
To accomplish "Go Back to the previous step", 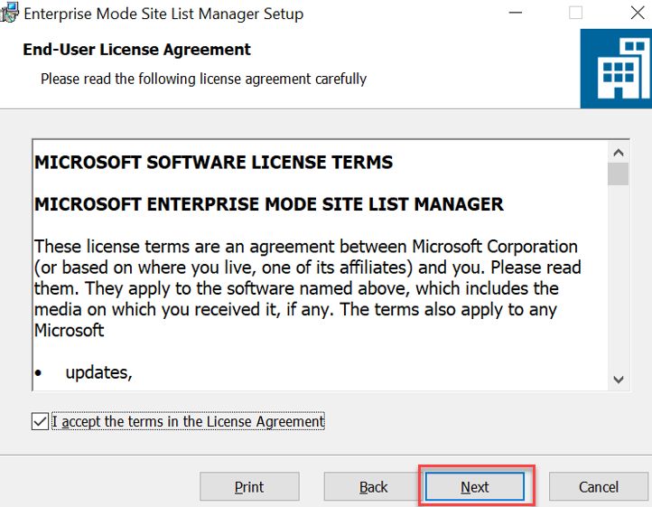I will 373,486.
